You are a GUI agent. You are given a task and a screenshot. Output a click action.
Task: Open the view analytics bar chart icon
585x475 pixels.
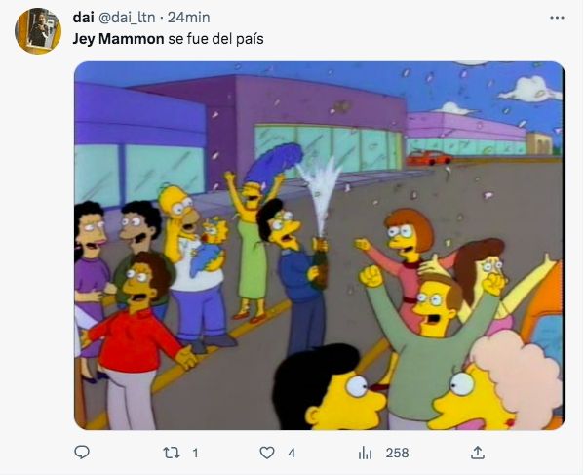click(365, 453)
